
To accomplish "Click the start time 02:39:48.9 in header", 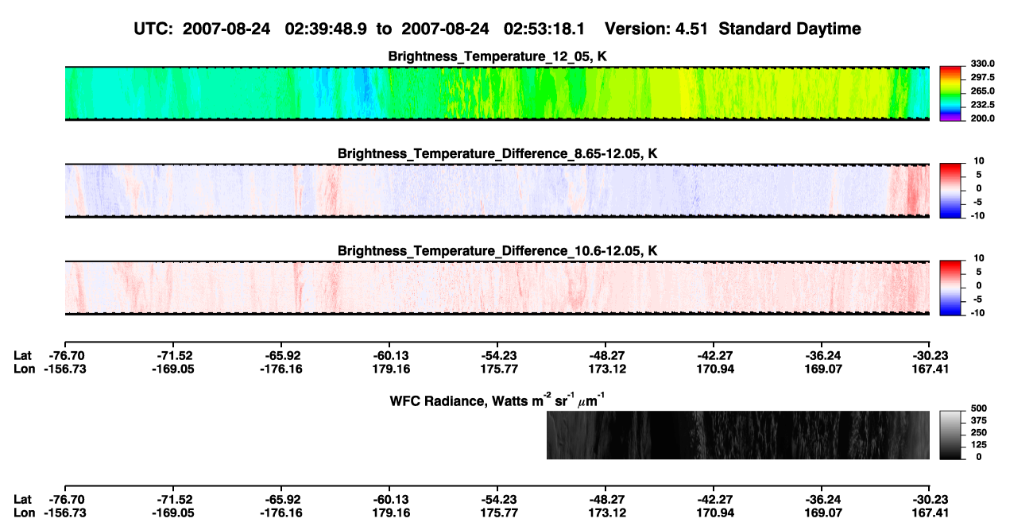I will [x=328, y=29].
